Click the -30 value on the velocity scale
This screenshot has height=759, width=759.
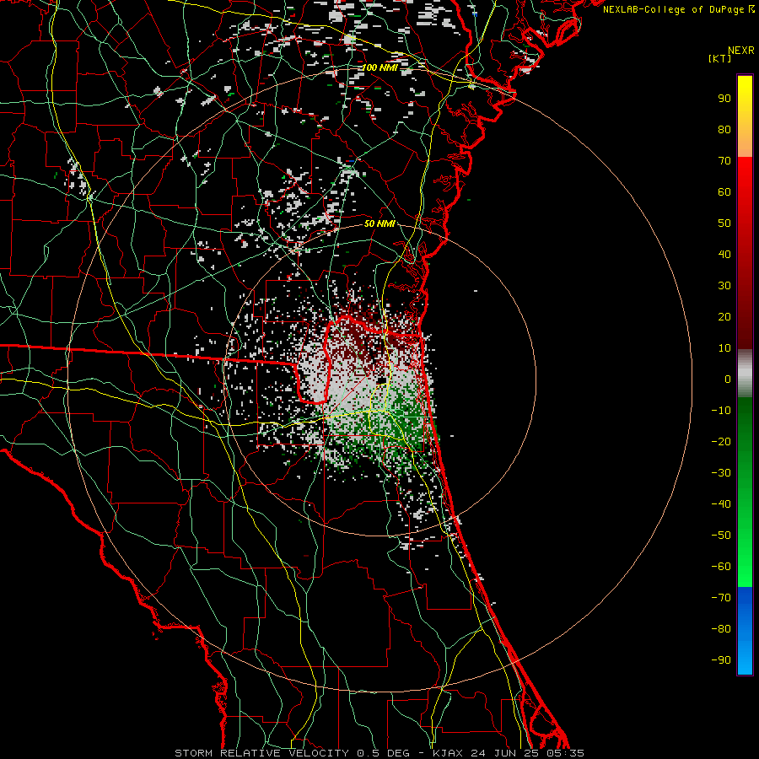(x=721, y=473)
